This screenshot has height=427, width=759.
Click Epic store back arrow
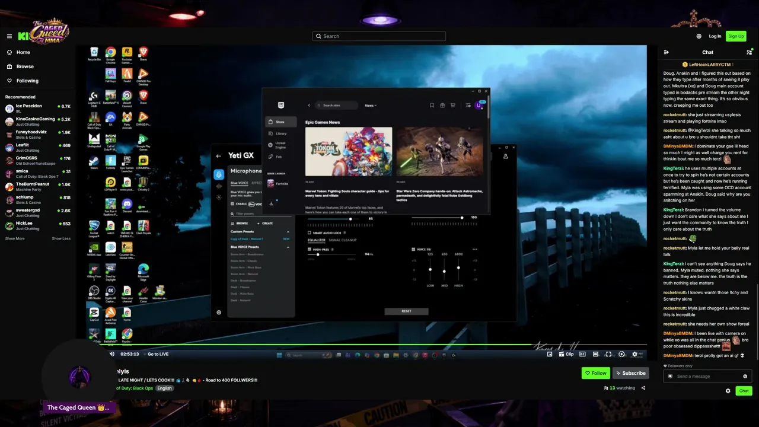(309, 106)
